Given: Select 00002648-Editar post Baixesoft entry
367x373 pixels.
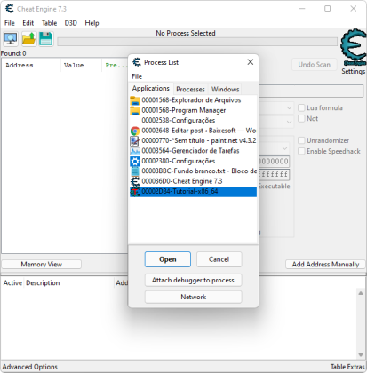Looking at the screenshot, I should click(193, 131).
